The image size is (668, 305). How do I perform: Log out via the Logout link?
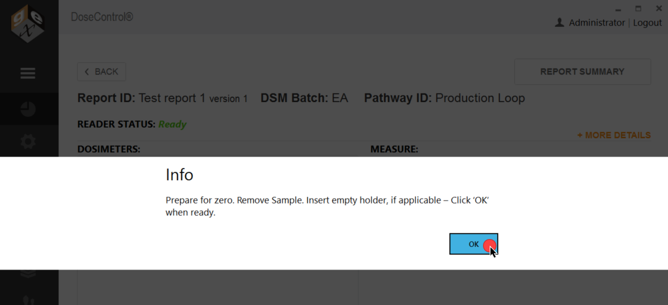[647, 23]
